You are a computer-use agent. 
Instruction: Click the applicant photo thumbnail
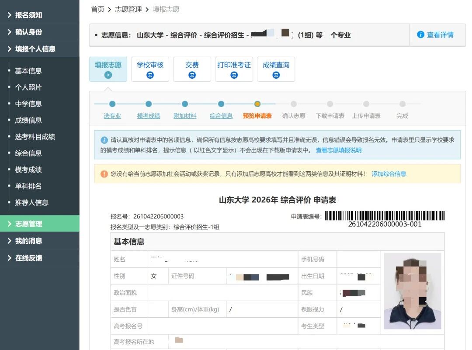point(413,291)
